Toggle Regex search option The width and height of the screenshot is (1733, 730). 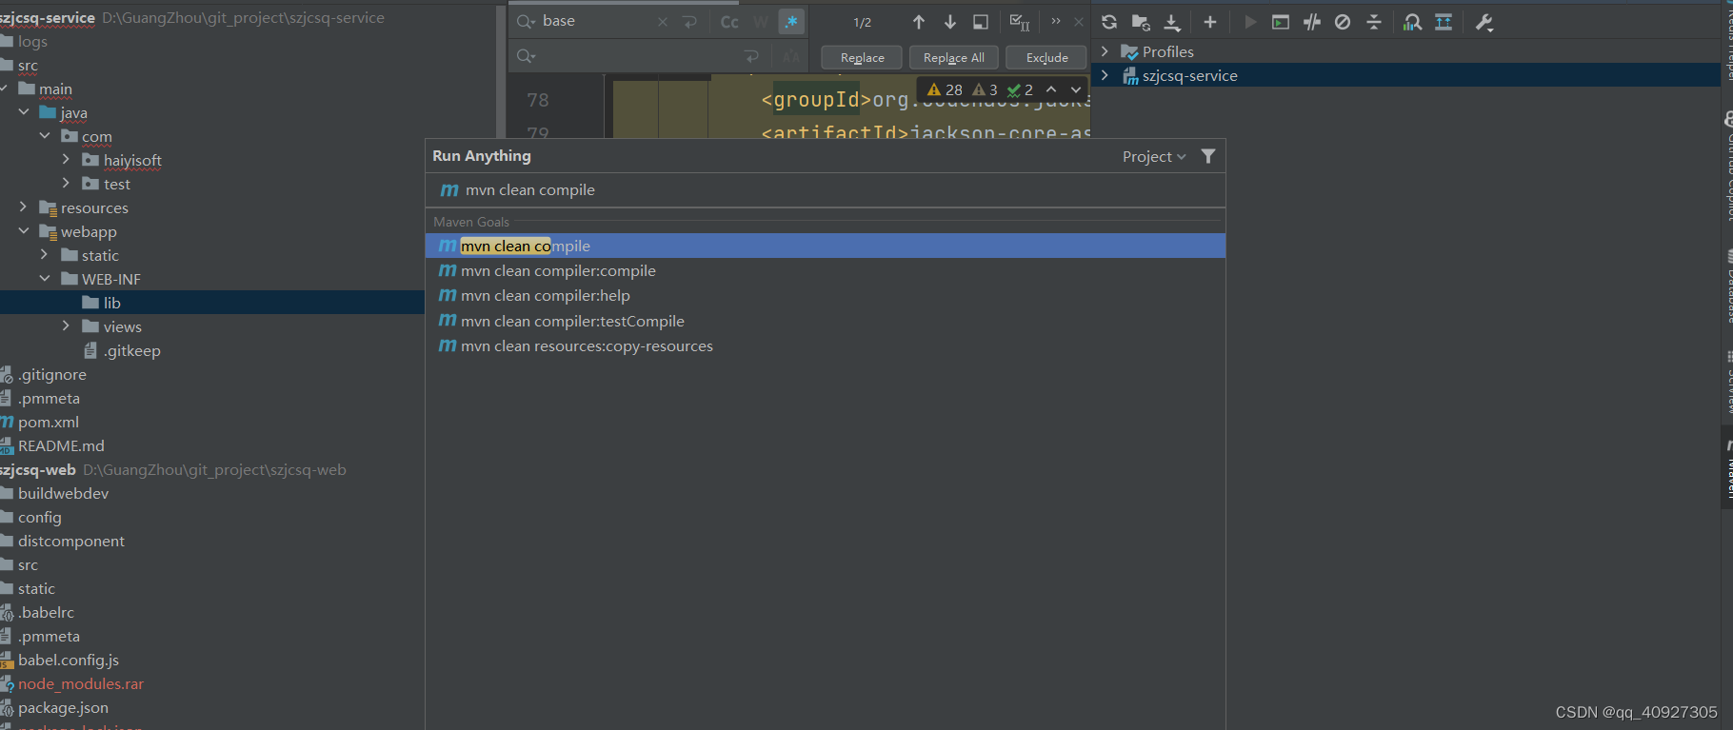791,22
